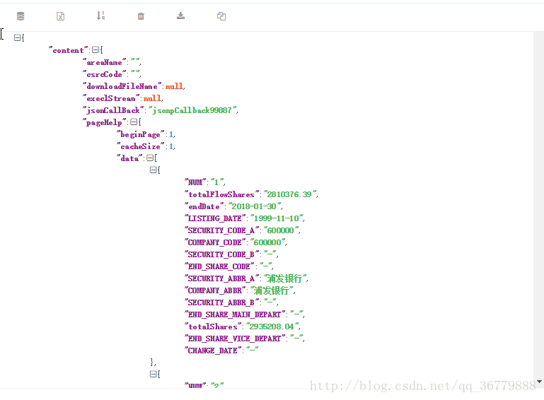Collapse the "content" node

pos(96,50)
